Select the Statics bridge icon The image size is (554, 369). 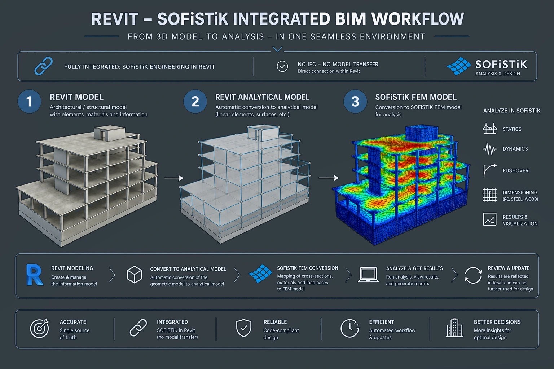489,129
